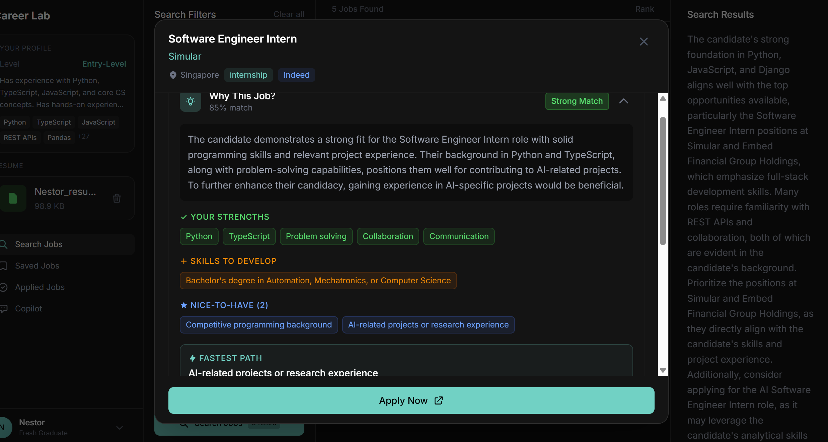Open the Simular company link
Screen dimensions: 828x442
click(184, 56)
